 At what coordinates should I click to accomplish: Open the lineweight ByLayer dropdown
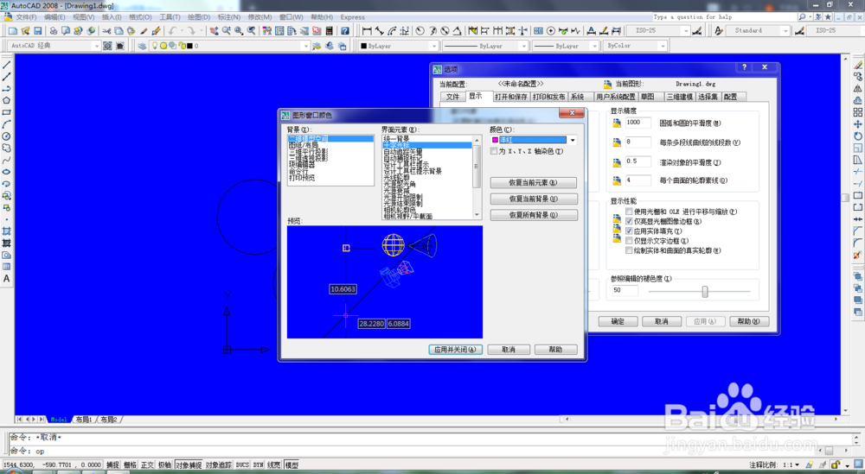[594, 46]
